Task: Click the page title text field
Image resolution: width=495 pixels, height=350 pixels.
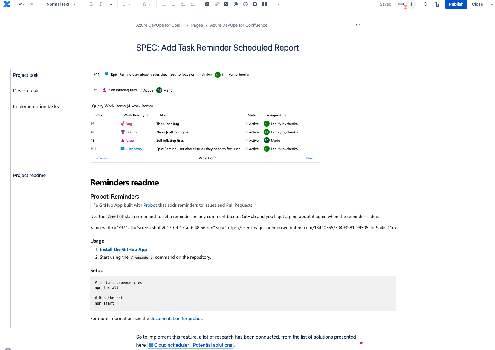Action: point(217,48)
